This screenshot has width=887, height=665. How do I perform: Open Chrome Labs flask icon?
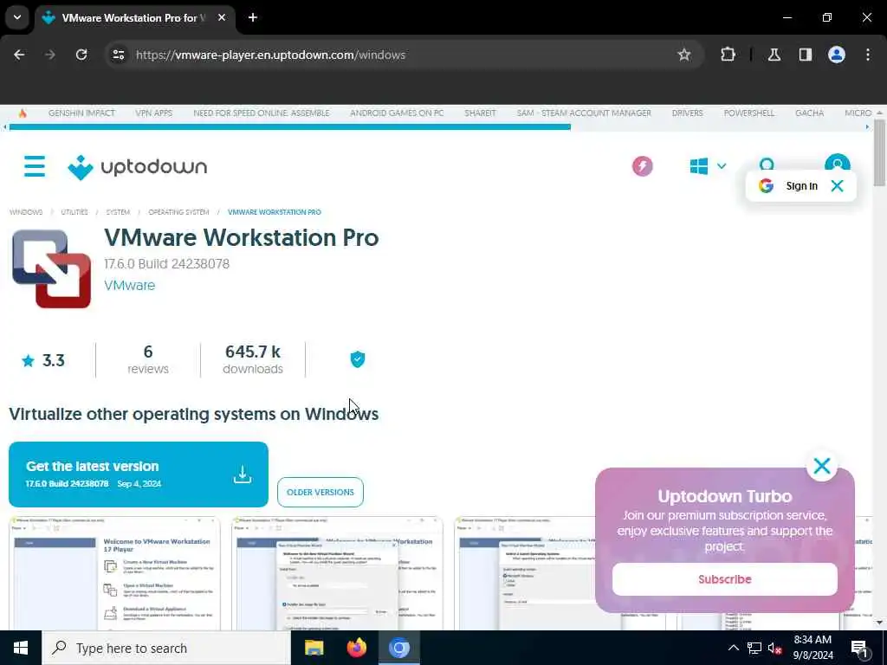point(774,55)
